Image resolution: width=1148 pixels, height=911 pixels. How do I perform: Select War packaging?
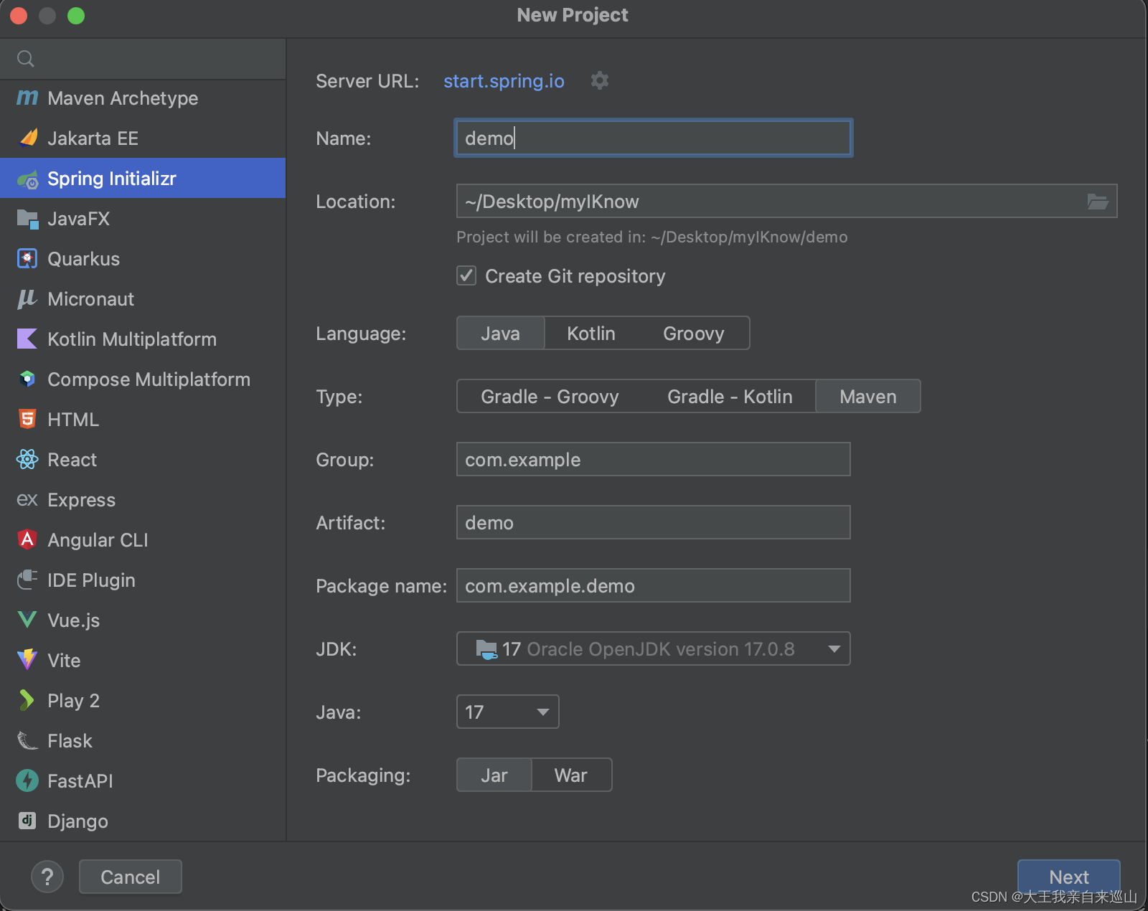(x=571, y=775)
